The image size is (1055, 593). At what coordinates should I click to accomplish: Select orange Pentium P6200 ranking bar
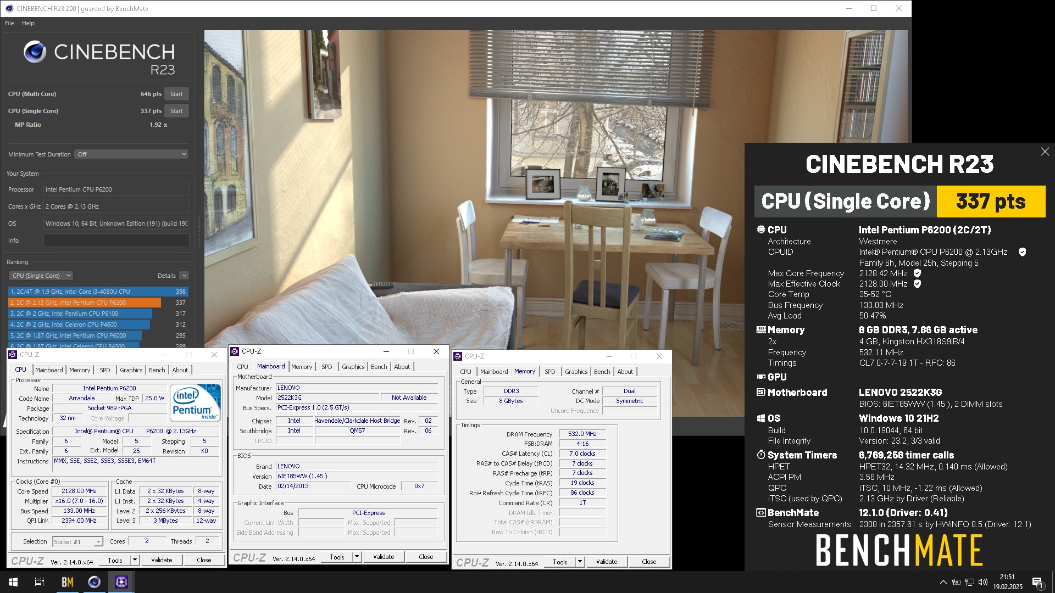[x=85, y=303]
